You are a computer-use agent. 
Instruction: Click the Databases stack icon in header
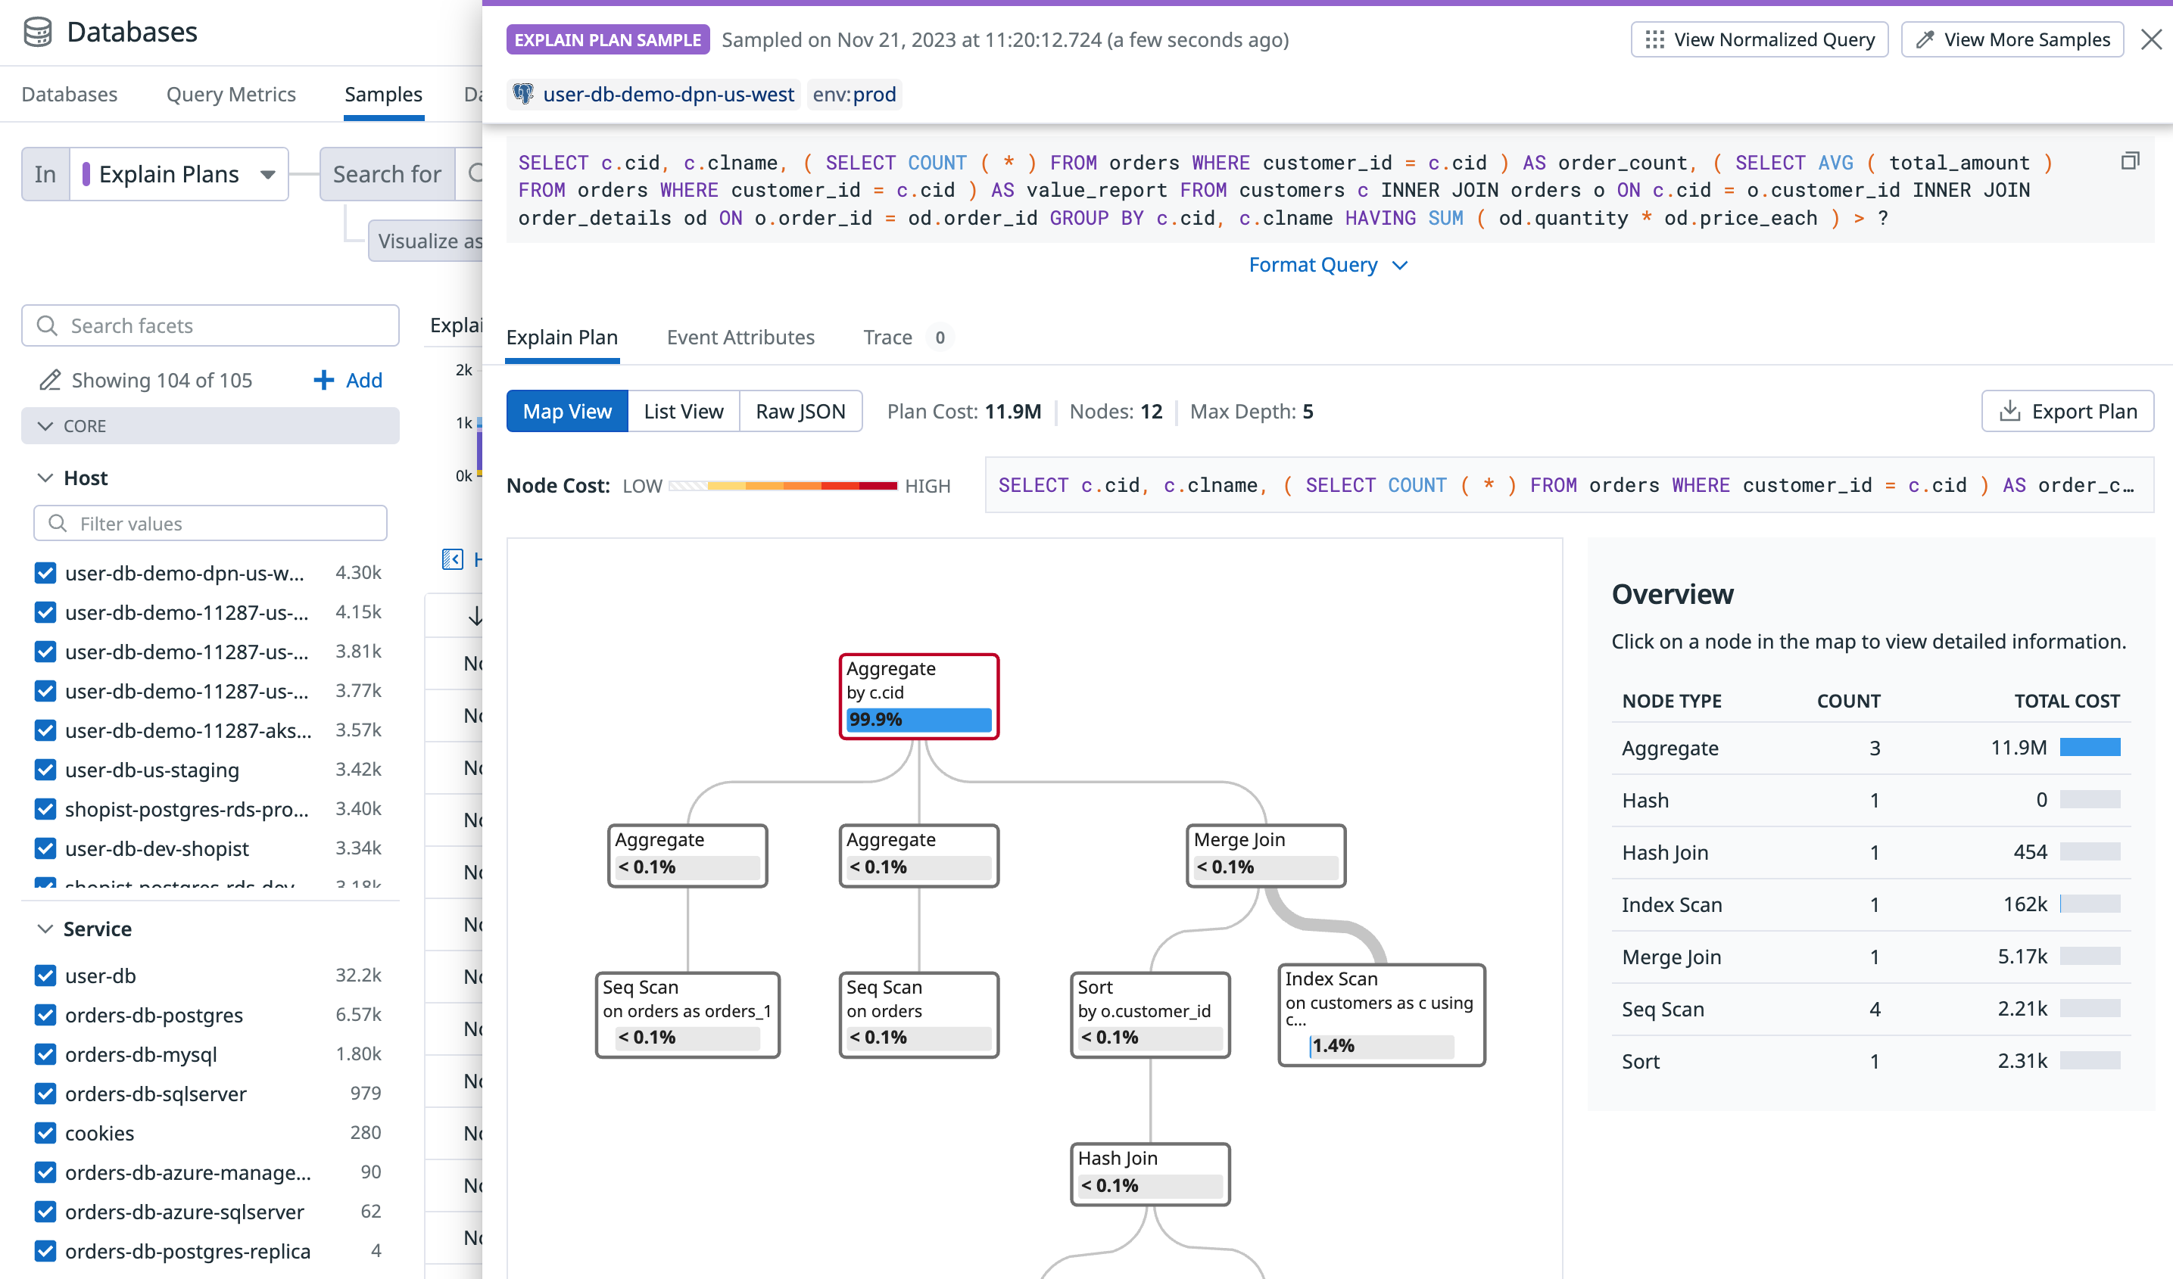click(x=38, y=32)
